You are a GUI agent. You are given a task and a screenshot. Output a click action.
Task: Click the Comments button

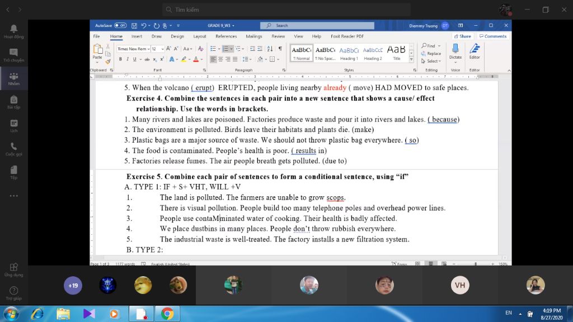[493, 36]
